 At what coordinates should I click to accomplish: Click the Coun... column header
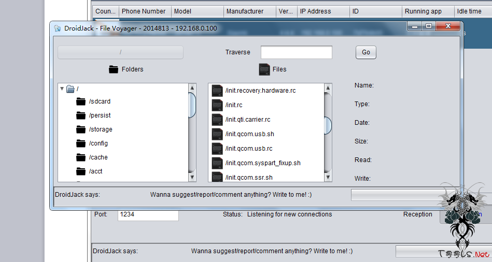point(106,11)
